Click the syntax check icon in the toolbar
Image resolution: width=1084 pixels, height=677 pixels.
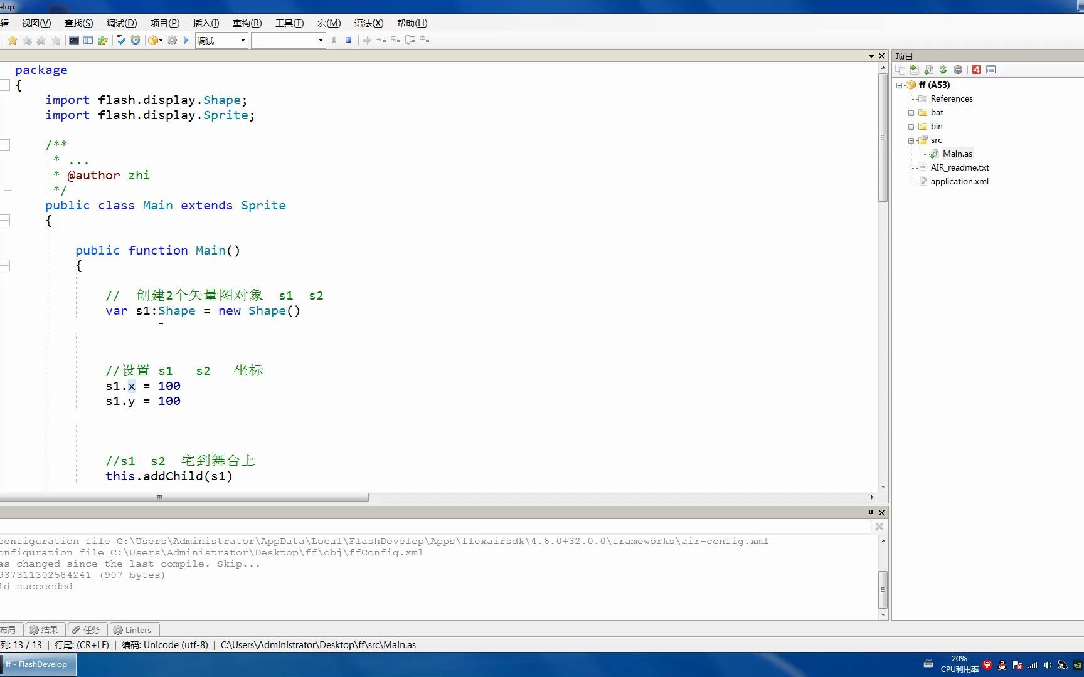pyautogui.click(x=121, y=40)
